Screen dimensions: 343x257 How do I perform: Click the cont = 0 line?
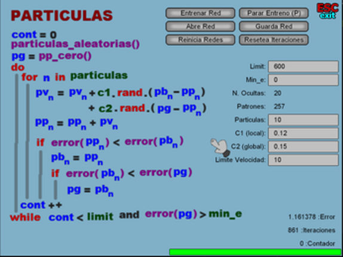tap(34, 35)
